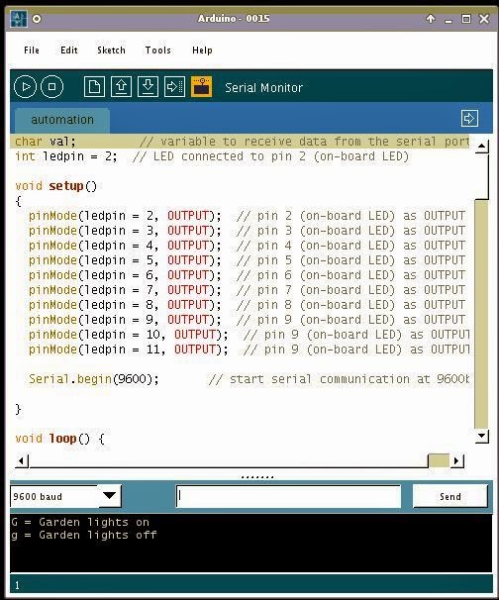The image size is (499, 600).
Task: Click the Verify/Compile play button
Action: point(25,87)
